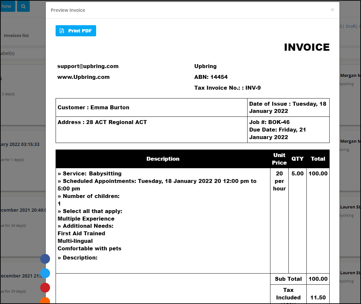Click the 11.50 tax value
361x304 pixels.
coord(318,297)
